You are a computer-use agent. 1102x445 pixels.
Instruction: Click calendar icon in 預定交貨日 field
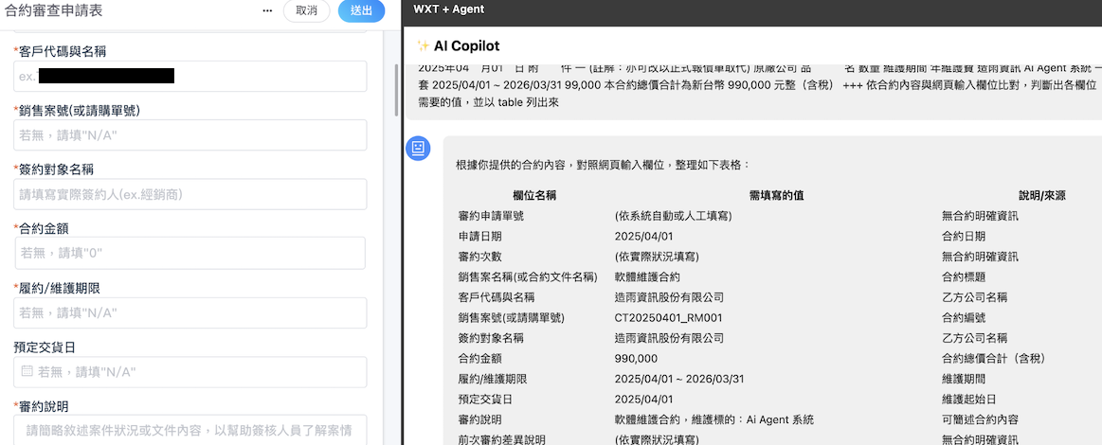(27, 371)
